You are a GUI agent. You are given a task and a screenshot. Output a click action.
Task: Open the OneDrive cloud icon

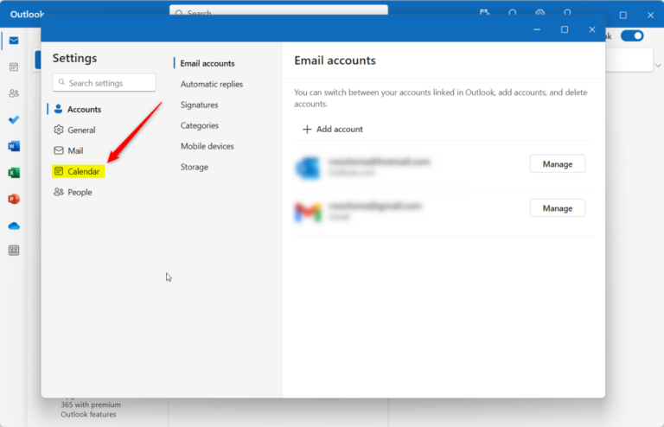[14, 226]
